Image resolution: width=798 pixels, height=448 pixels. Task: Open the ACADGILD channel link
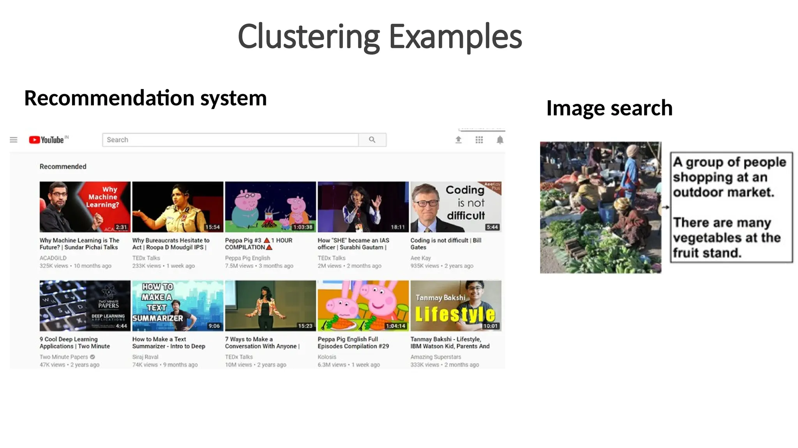tap(53, 258)
